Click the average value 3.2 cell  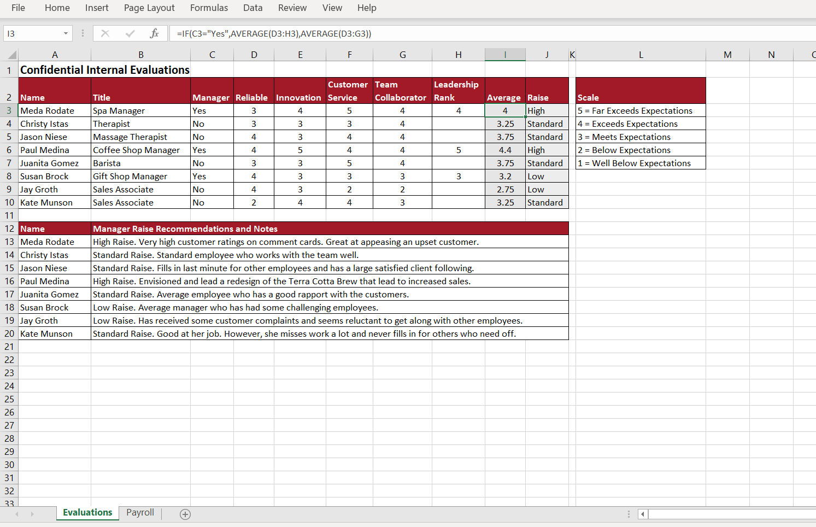tap(505, 176)
